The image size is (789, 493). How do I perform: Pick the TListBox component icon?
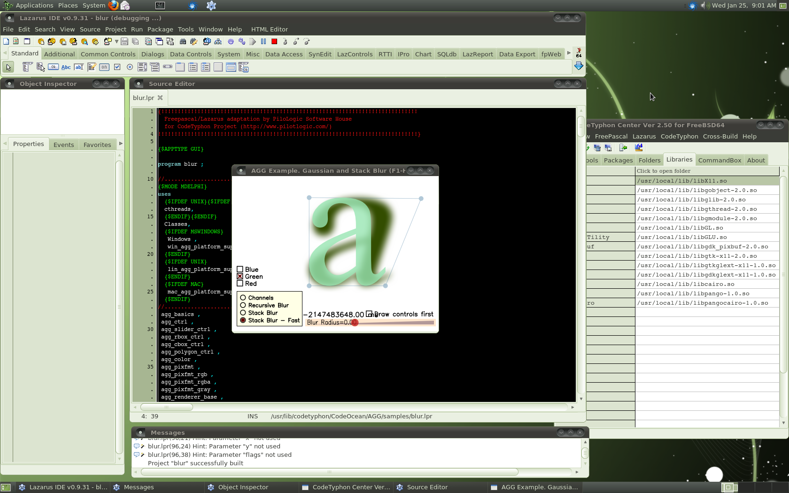[142, 67]
